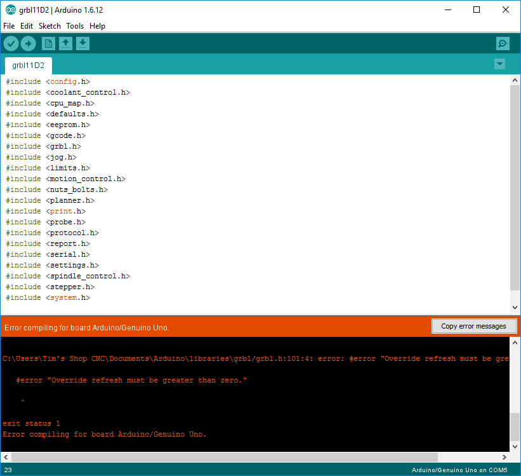The height and width of the screenshot is (476, 521).
Task: Click the '#include <system.h>' line
Action: click(48, 297)
